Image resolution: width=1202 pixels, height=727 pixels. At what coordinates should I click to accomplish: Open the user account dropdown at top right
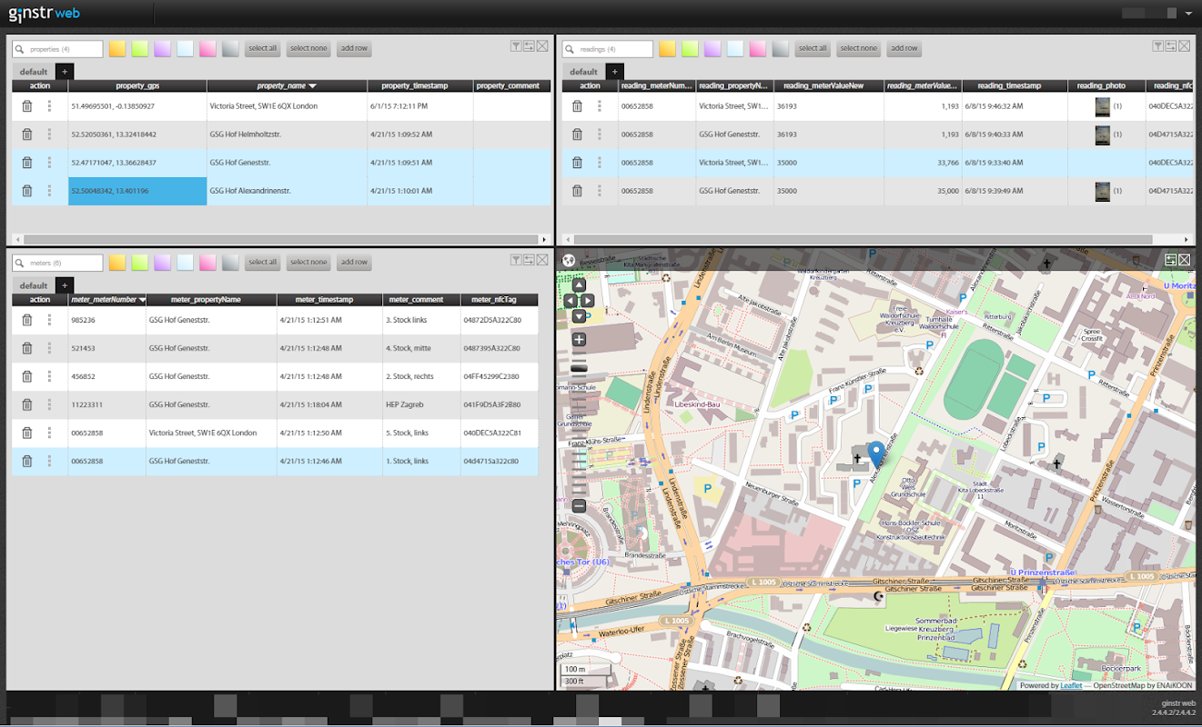[x=1187, y=14]
